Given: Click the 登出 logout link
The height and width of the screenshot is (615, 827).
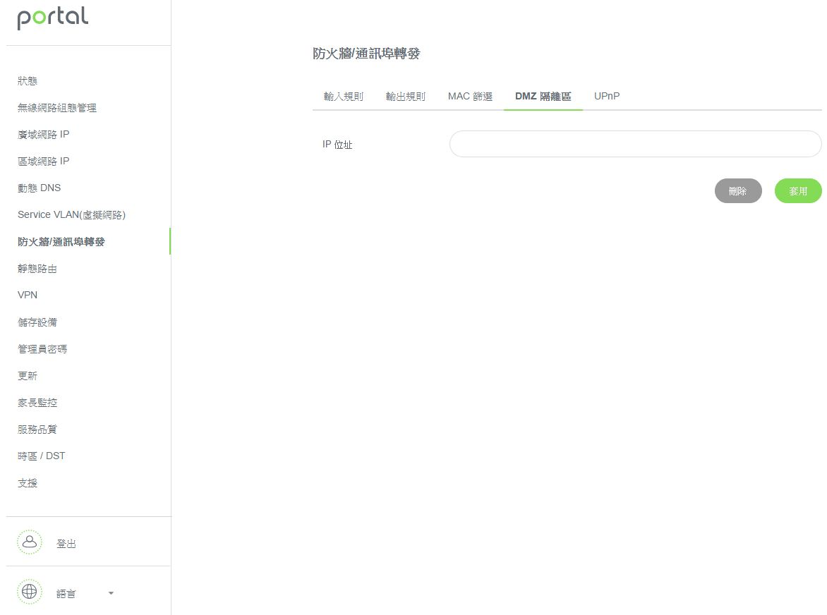Looking at the screenshot, I should (66, 543).
